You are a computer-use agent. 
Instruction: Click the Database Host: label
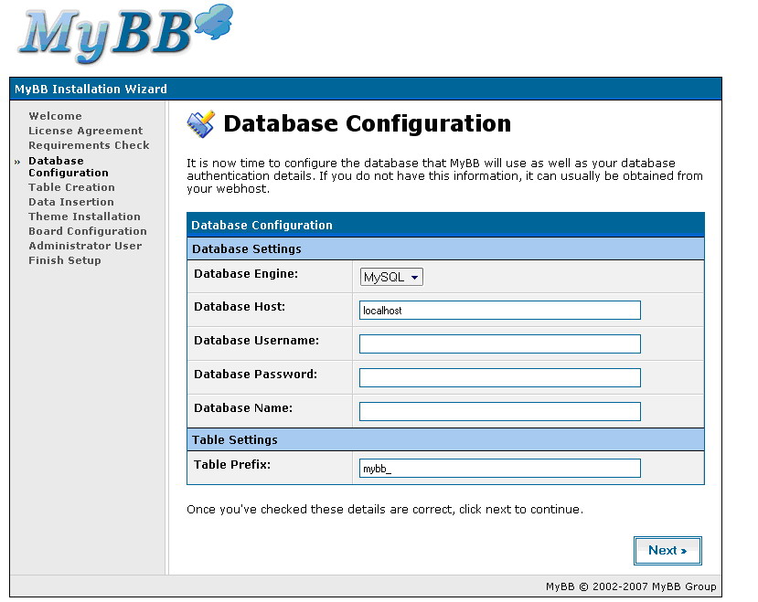click(240, 306)
